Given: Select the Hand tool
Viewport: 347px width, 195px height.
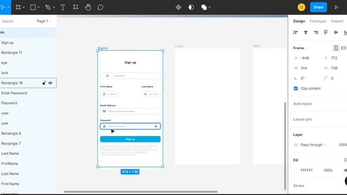Looking at the screenshot, I should pos(88,7).
